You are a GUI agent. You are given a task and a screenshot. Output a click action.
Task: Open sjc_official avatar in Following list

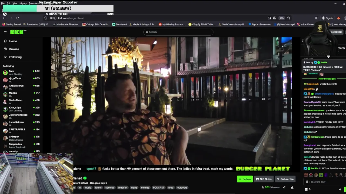click(5, 80)
